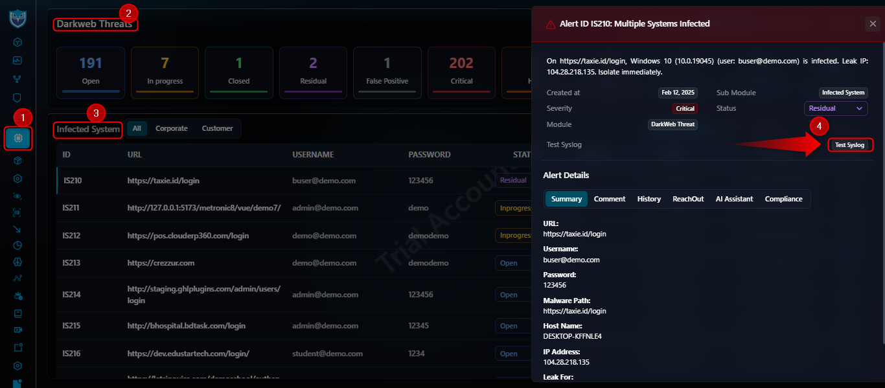Click the eye icon in sidebar

[x=17, y=196]
